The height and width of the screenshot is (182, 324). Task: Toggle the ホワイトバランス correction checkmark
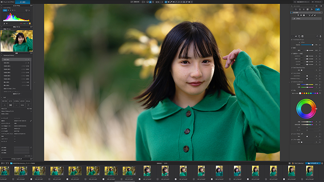[x=292, y=82]
